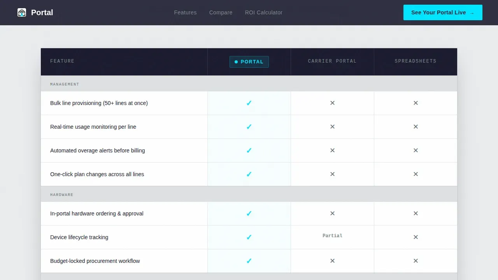Click the Feature column header

click(x=62, y=61)
